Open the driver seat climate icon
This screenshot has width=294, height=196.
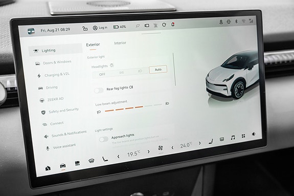[x=105, y=159]
